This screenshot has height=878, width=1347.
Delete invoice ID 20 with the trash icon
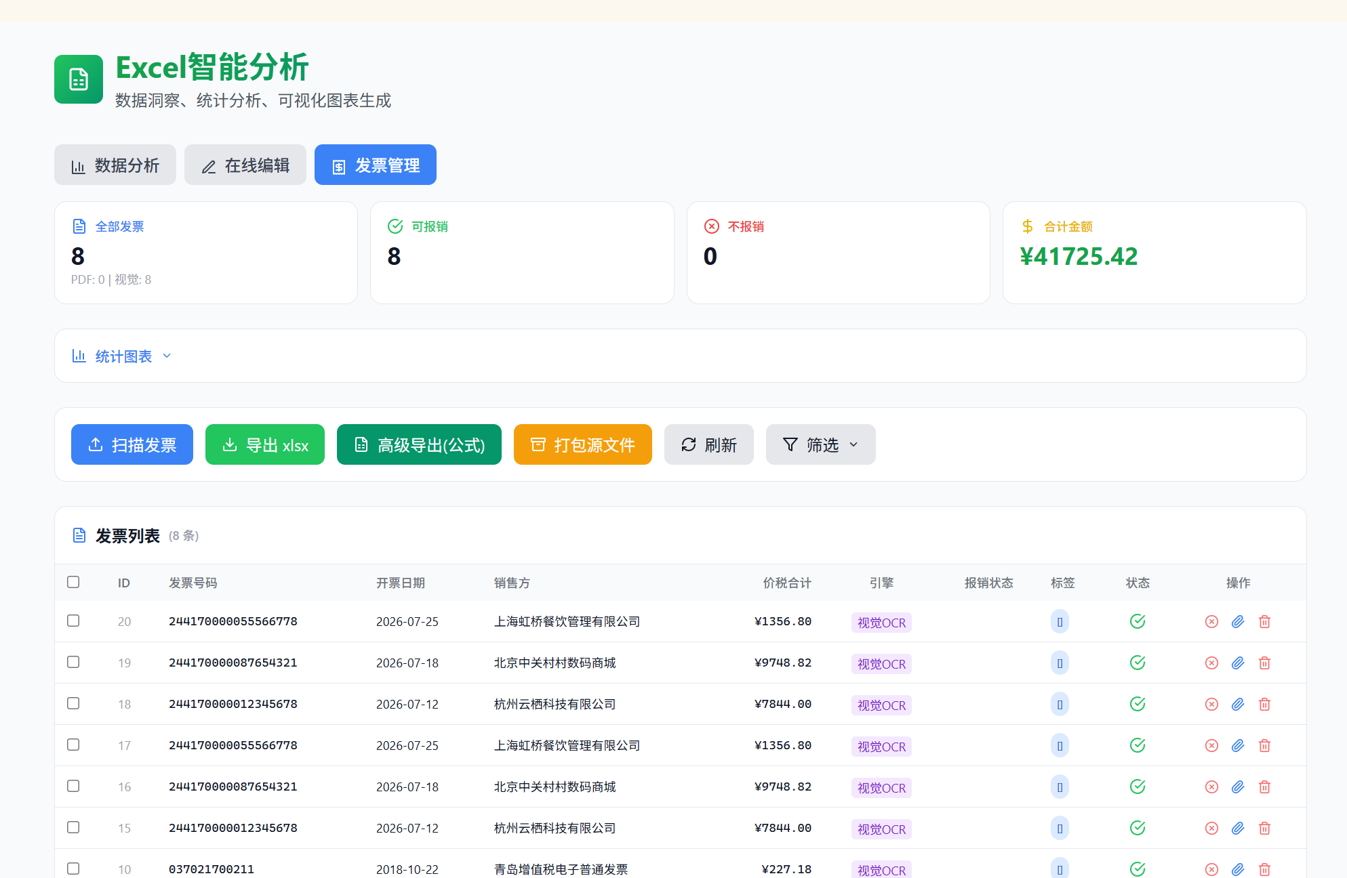coord(1264,622)
